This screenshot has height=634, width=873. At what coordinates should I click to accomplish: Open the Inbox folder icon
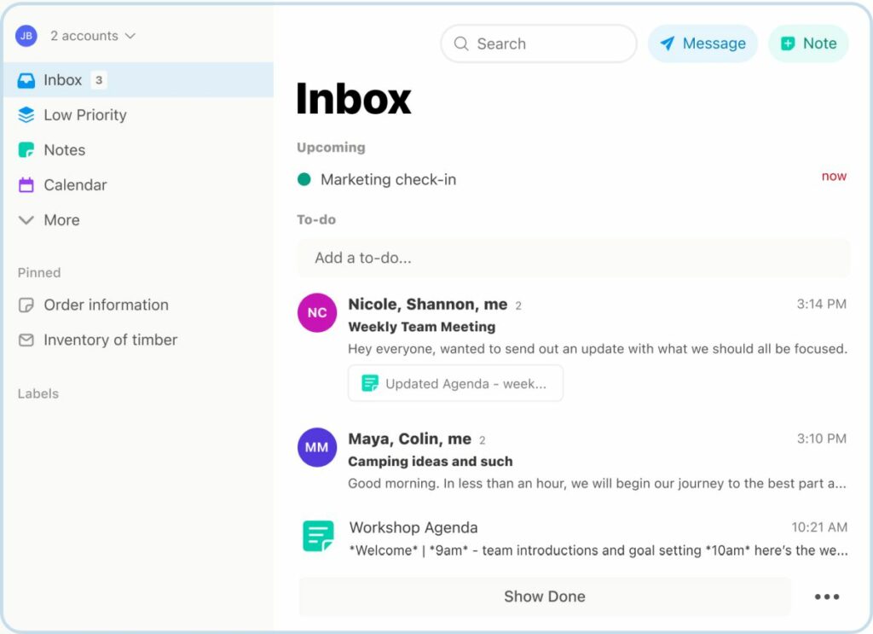point(26,79)
